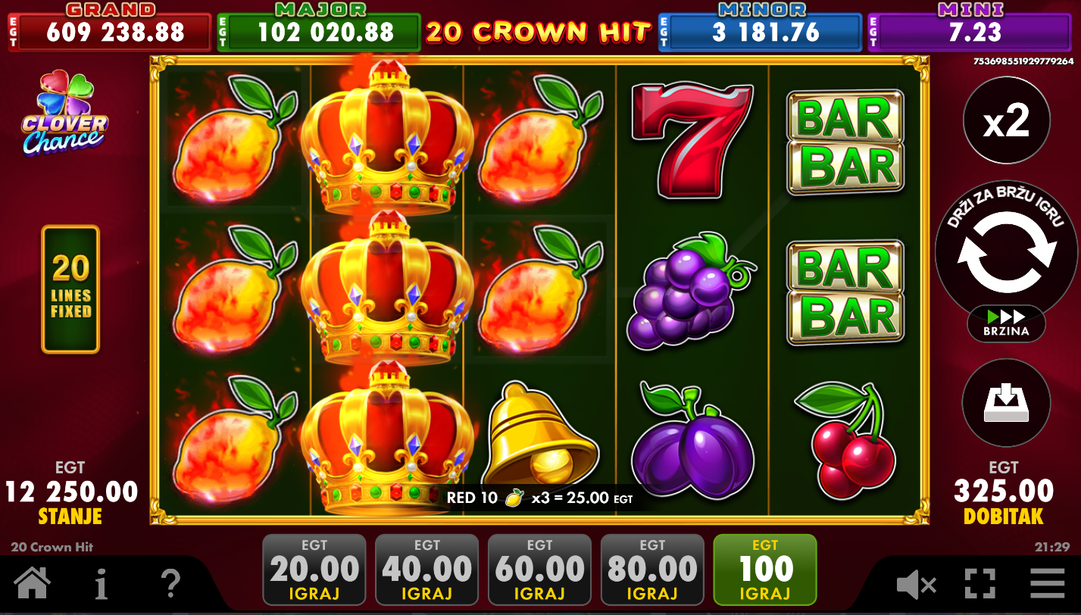Click the MINOR jackpot display
Image resolution: width=1081 pixels, height=615 pixels.
click(761, 28)
